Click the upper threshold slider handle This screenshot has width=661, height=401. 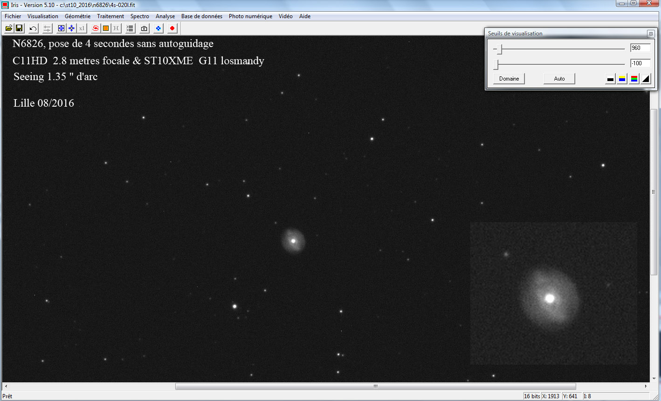point(499,48)
